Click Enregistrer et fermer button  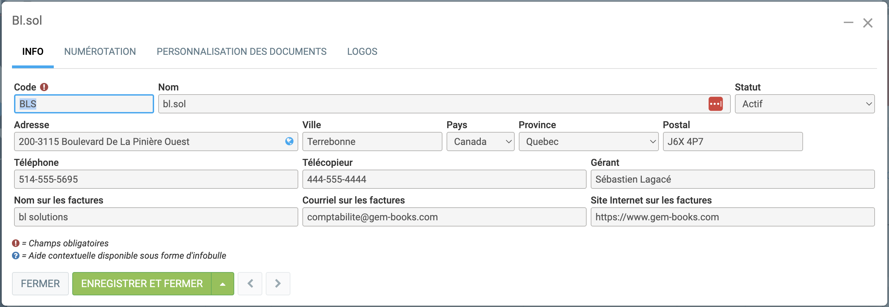point(142,284)
